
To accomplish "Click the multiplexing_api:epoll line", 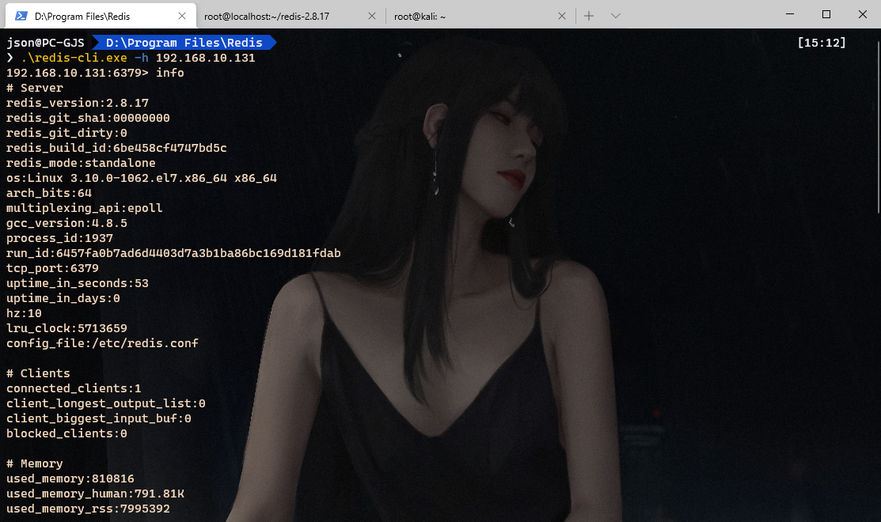I will pos(84,208).
